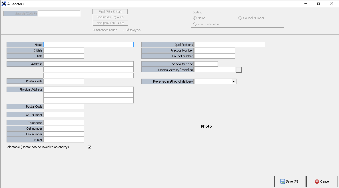Screen dimensions: 339x188
Task: Expand Preferred method of delivery dropdown
Action: point(234,81)
